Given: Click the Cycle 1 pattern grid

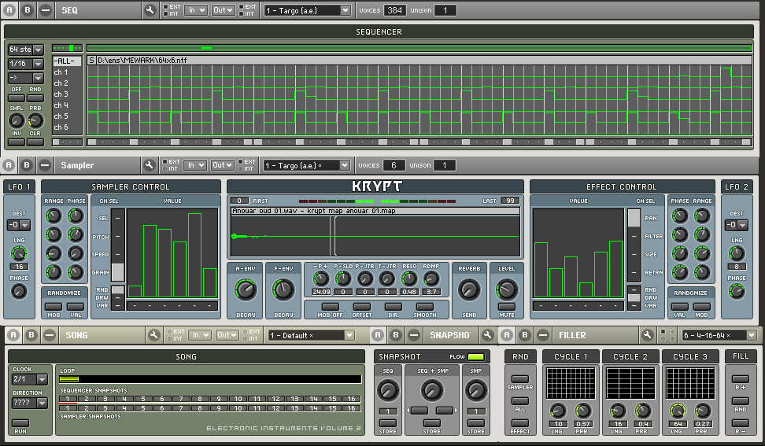Looking at the screenshot, I should [571, 383].
